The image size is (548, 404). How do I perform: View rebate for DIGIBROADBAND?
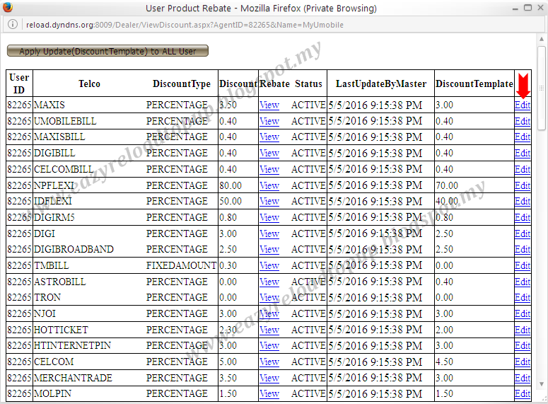pyautogui.click(x=269, y=249)
